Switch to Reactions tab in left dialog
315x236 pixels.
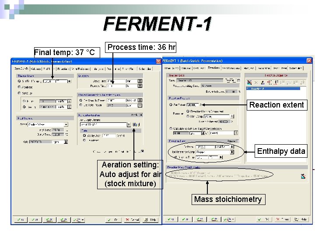click(63, 69)
